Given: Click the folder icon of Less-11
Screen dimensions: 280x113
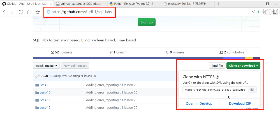Looking at the screenshot, I should pyautogui.click(x=37, y=100).
